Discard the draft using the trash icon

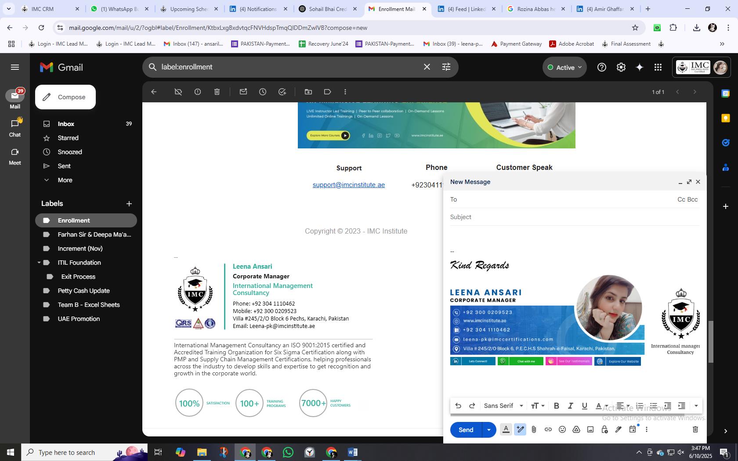click(x=695, y=429)
